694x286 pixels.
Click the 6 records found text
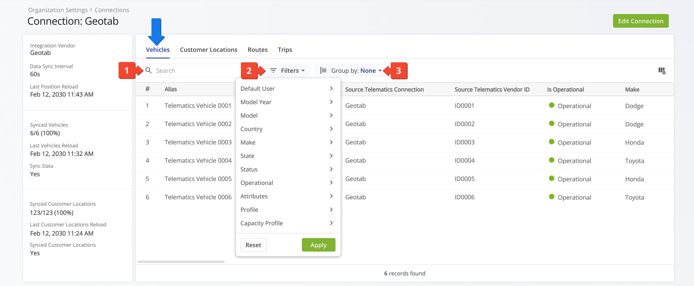[405, 273]
